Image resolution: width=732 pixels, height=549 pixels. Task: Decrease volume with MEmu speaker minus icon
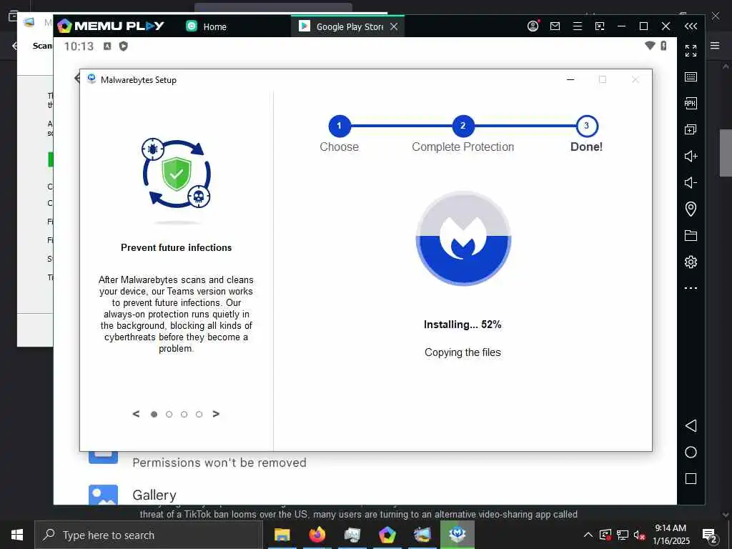point(691,182)
